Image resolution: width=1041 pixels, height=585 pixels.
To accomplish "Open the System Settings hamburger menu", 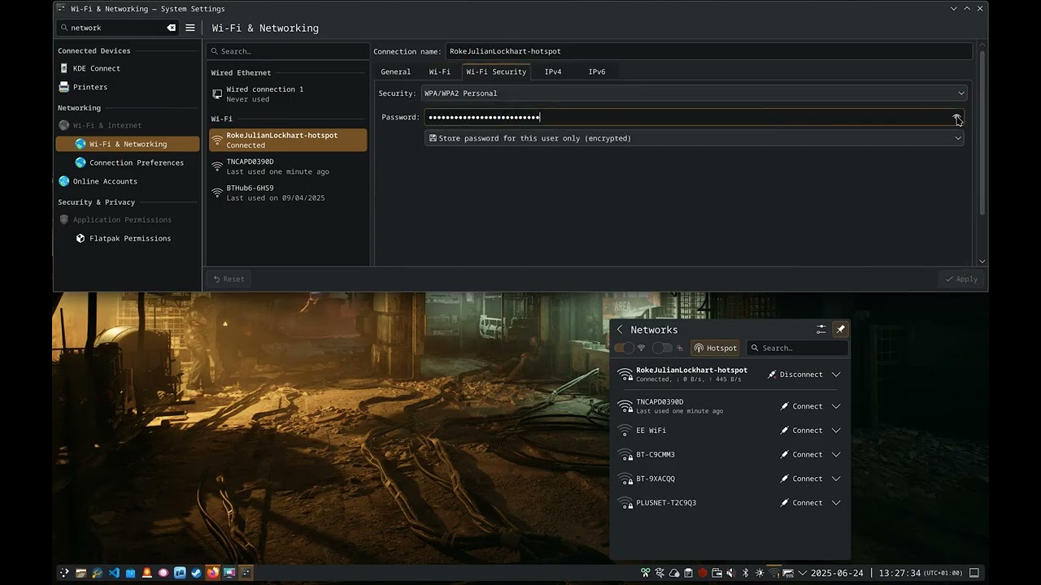I will 190,28.
